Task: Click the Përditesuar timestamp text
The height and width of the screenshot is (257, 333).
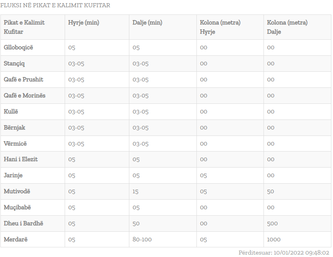Action: point(284,253)
